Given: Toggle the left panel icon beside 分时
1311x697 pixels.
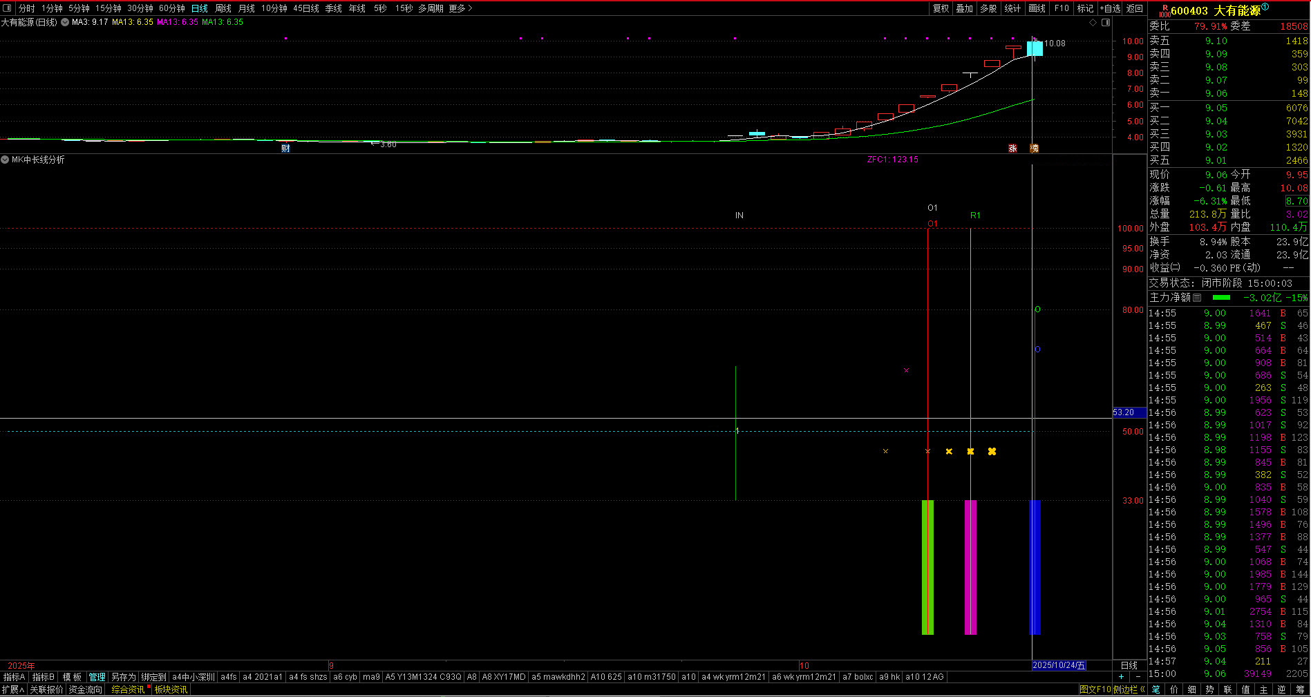Looking at the screenshot, I should click(8, 8).
